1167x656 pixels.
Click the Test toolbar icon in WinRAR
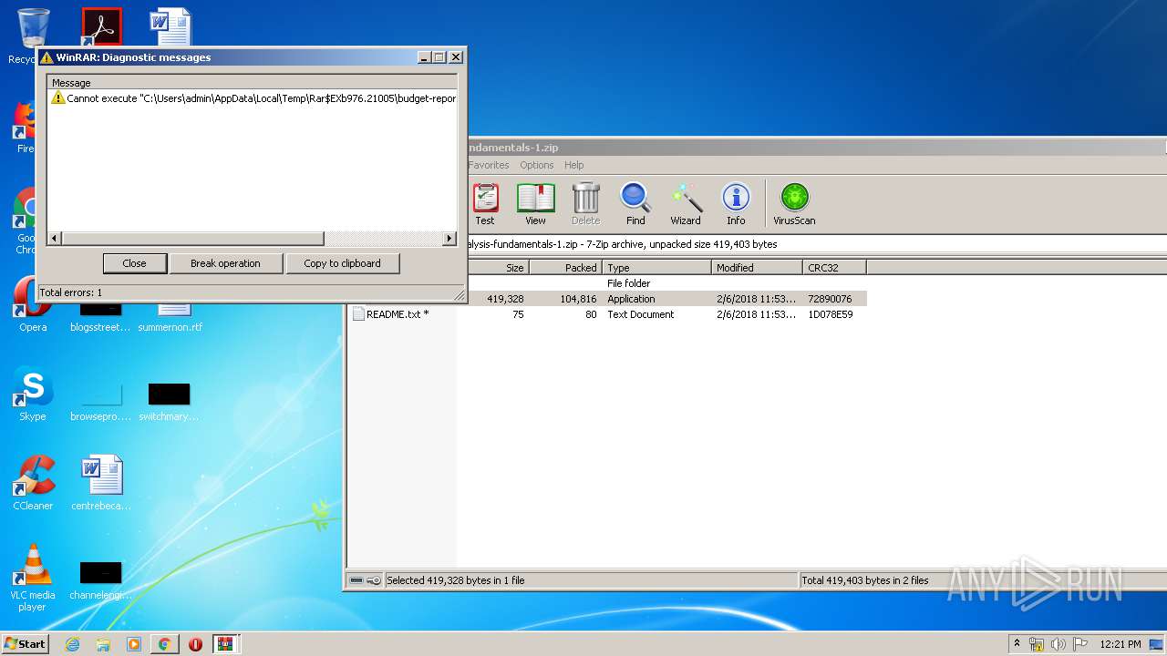(x=485, y=203)
